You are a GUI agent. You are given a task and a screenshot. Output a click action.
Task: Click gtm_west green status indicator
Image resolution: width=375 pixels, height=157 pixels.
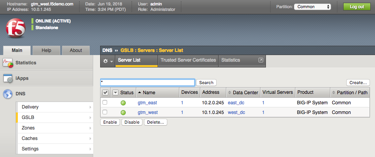tap(123, 112)
